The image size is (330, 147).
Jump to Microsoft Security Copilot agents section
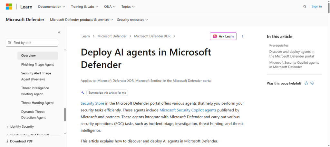point(294,65)
